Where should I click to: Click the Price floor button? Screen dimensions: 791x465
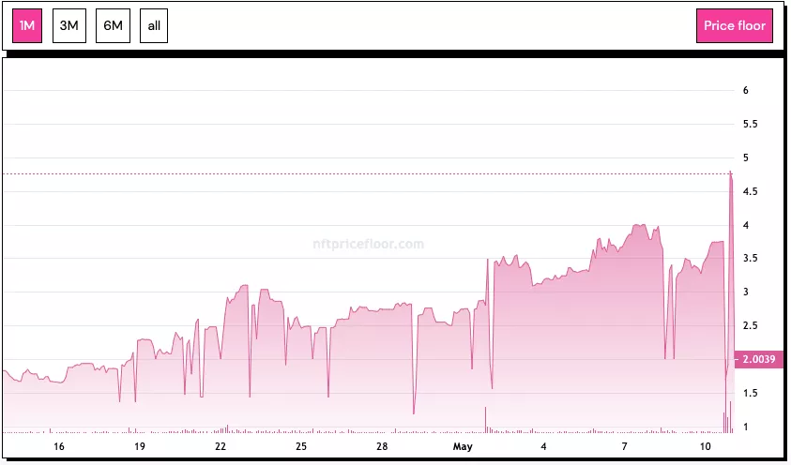[734, 26]
